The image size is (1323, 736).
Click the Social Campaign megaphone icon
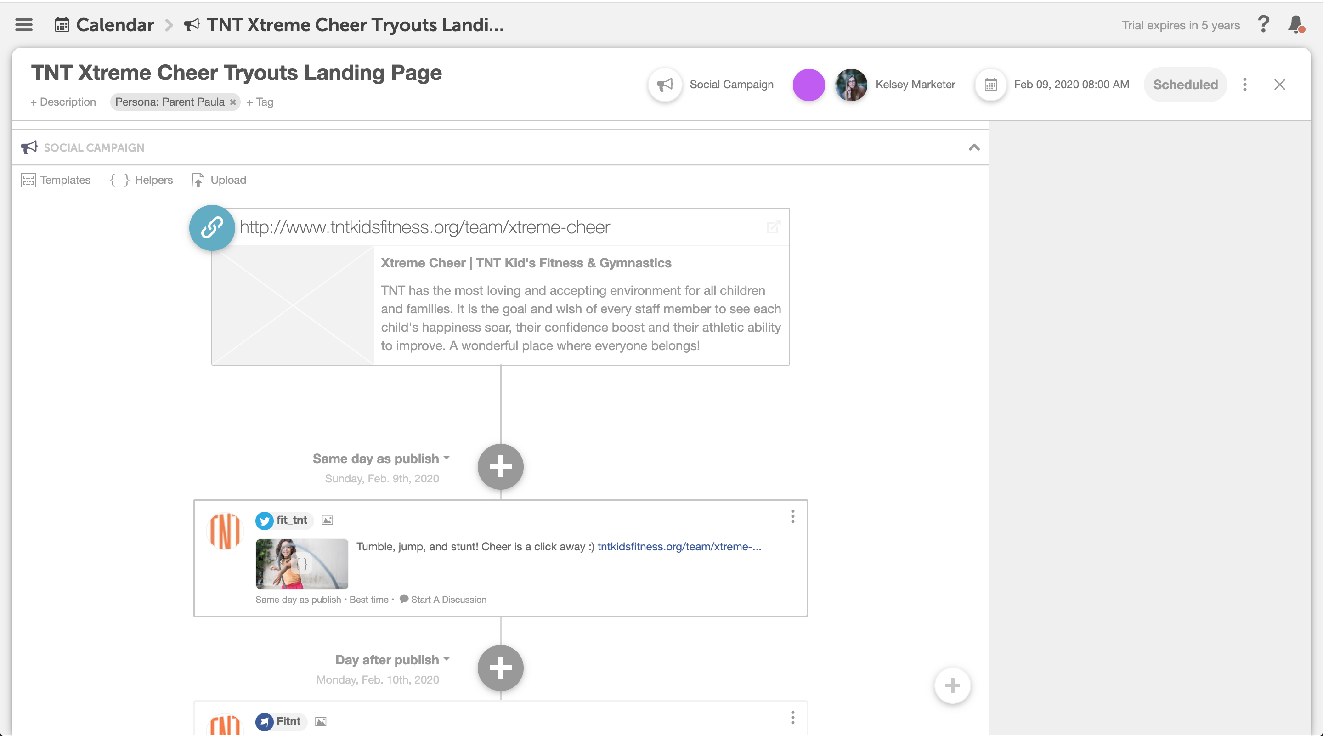pos(665,84)
